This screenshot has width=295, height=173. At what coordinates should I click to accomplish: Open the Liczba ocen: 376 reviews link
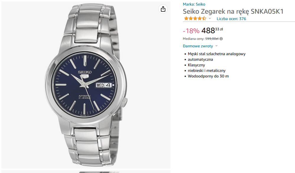click(231, 19)
